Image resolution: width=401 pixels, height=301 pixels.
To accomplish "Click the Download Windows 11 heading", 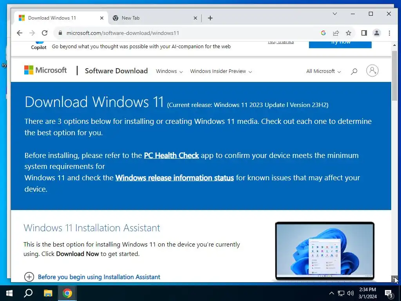I will click(94, 102).
